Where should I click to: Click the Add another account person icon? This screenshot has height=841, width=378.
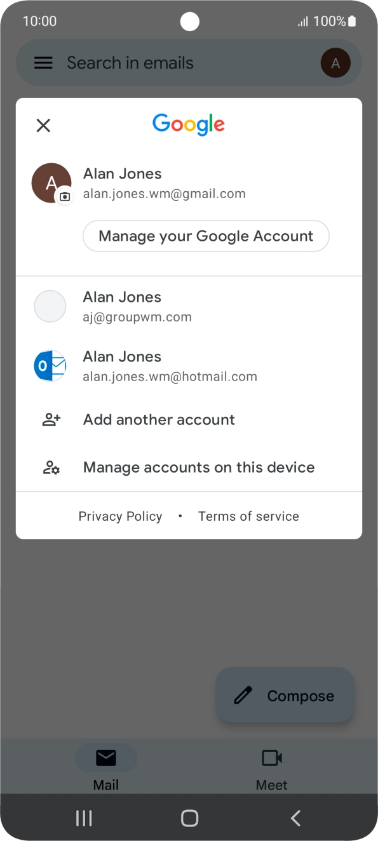click(x=50, y=419)
